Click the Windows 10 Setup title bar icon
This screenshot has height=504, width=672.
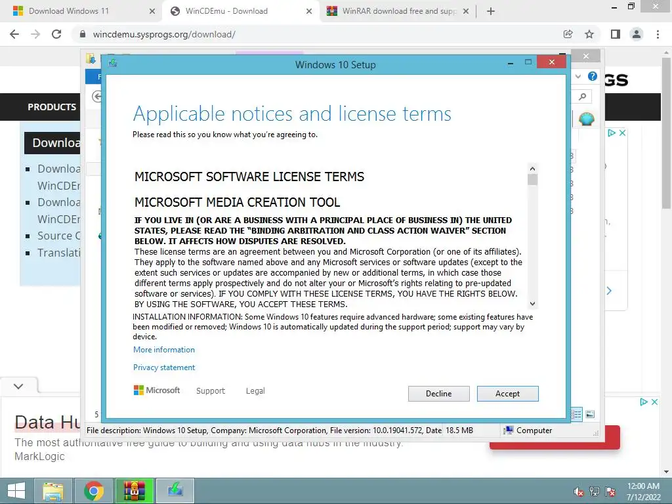point(113,63)
